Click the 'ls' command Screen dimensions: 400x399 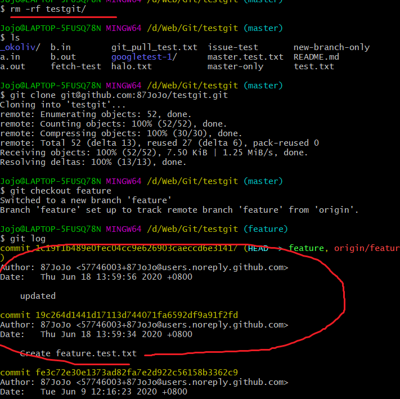pyautogui.click(x=15, y=38)
